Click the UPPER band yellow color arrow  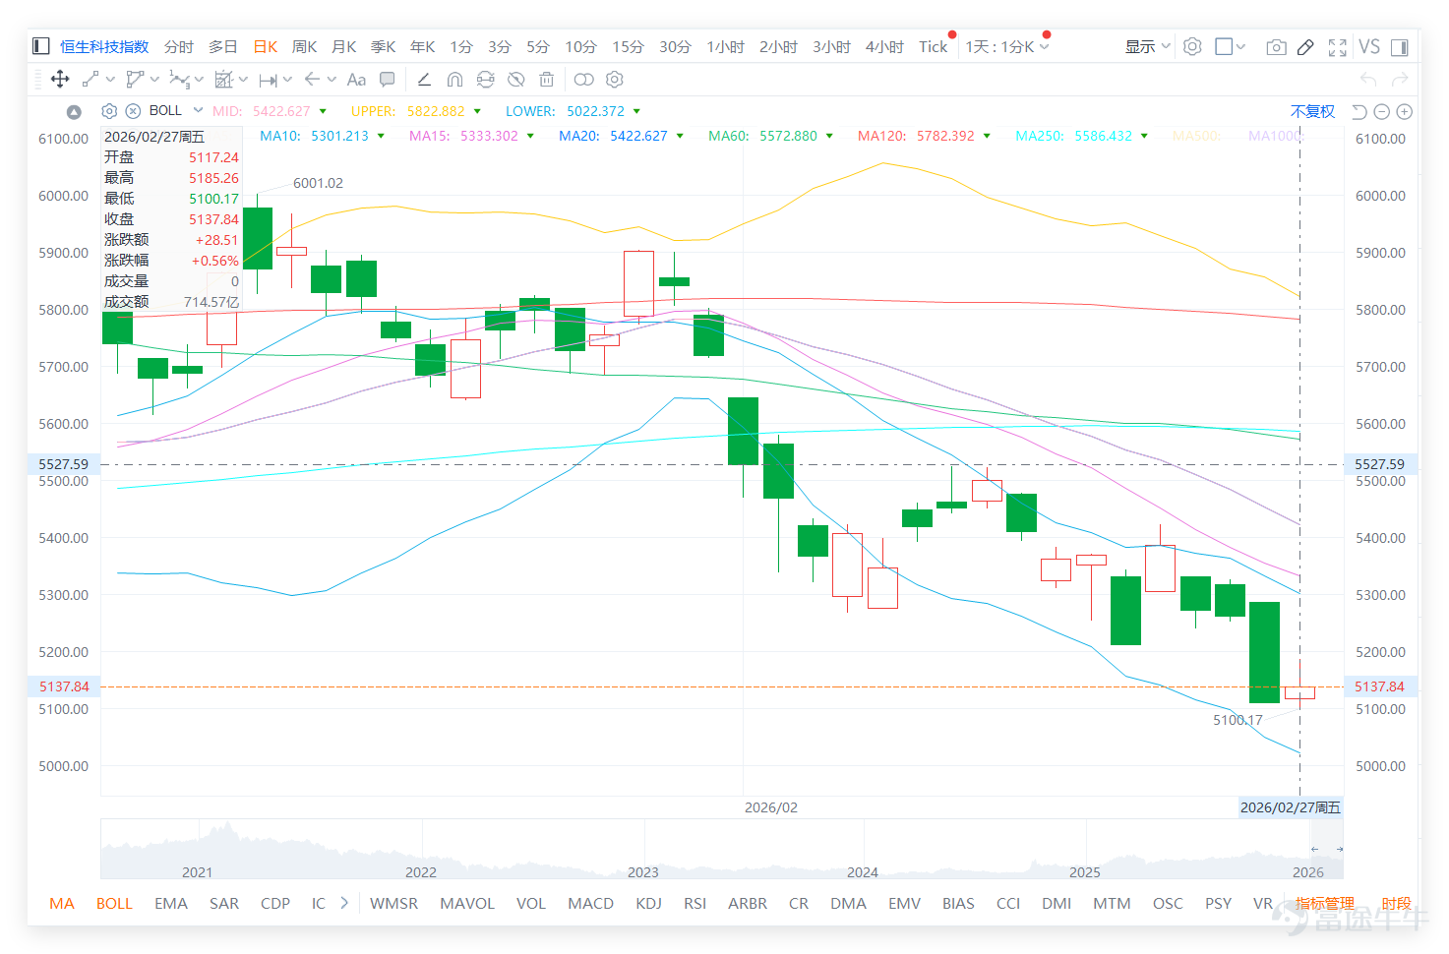click(477, 111)
